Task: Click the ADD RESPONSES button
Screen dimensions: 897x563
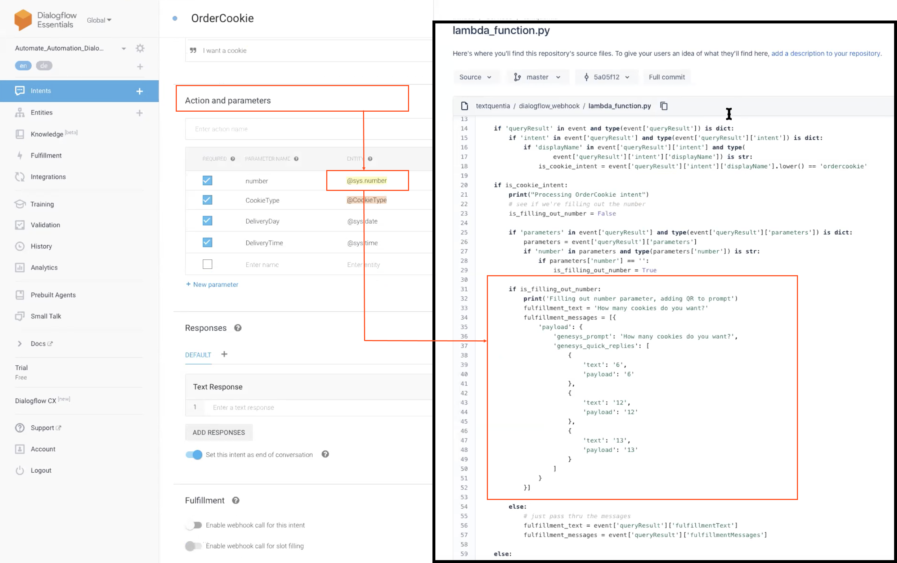Action: tap(219, 432)
